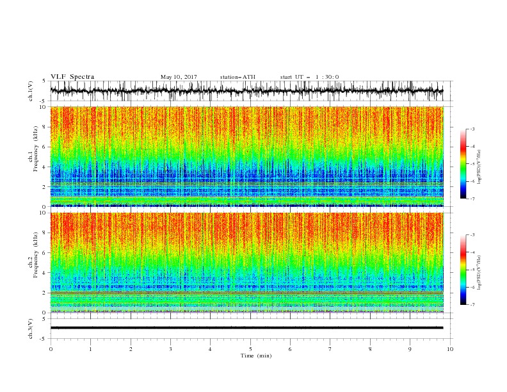Click the ch.1 spectrogram color scale bar
The width and height of the screenshot is (507, 392).
click(463, 164)
